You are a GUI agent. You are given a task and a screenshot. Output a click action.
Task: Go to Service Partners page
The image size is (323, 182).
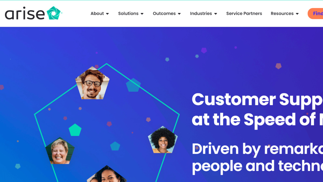tap(244, 13)
